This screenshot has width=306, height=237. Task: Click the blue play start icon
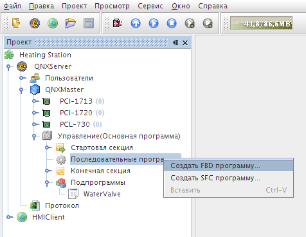click(x=154, y=23)
